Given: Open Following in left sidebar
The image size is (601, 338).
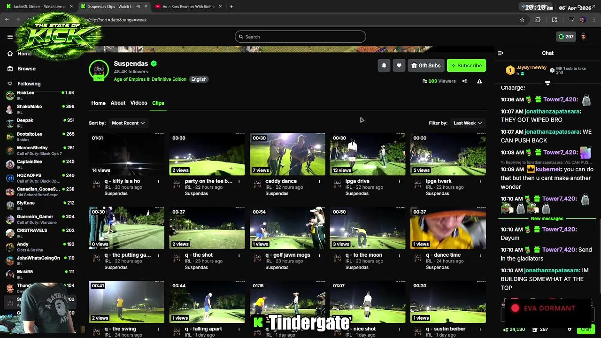Looking at the screenshot, I should tap(29, 84).
